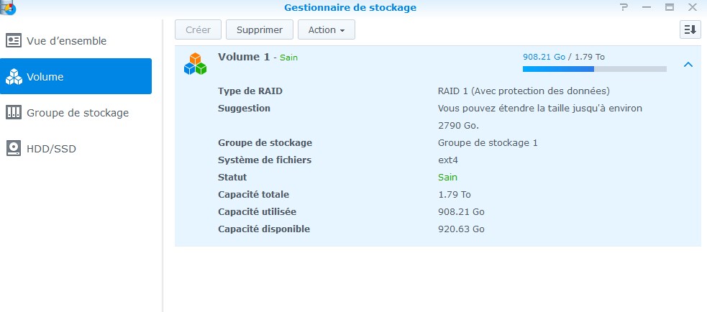
Task: Select the Volume section in sidebar
Action: pyautogui.click(x=76, y=76)
